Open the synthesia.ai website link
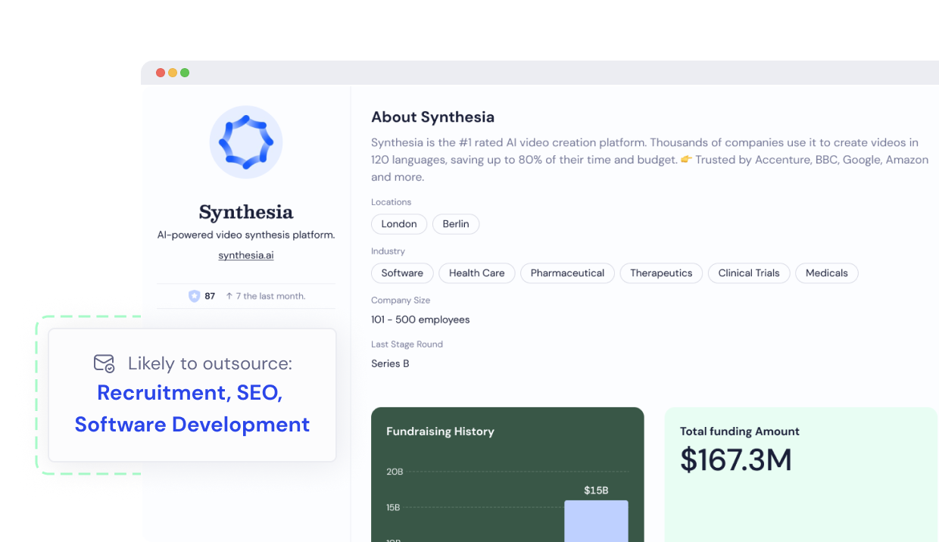Image resolution: width=939 pixels, height=542 pixels. [245, 255]
